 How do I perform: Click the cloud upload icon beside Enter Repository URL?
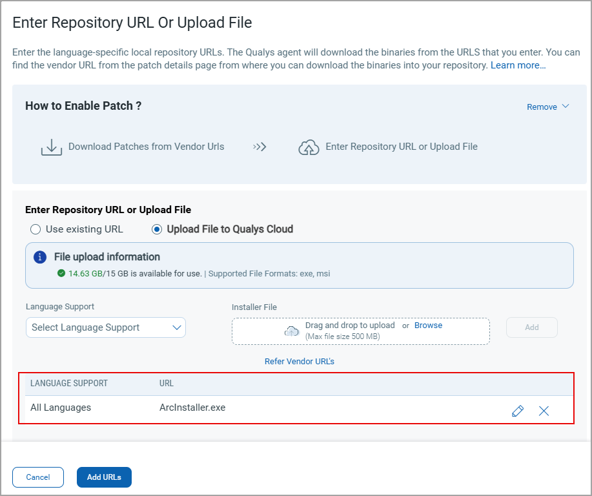309,147
